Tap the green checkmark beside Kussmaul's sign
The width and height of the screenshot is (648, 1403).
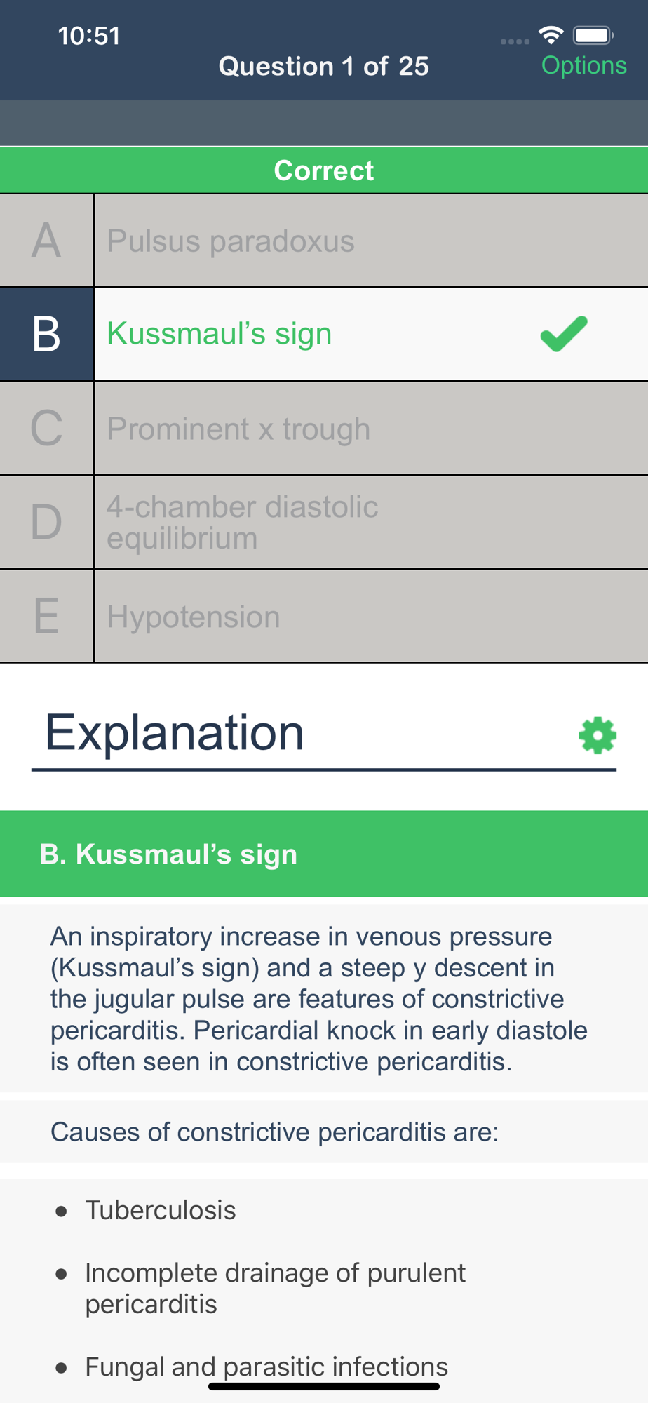(564, 334)
